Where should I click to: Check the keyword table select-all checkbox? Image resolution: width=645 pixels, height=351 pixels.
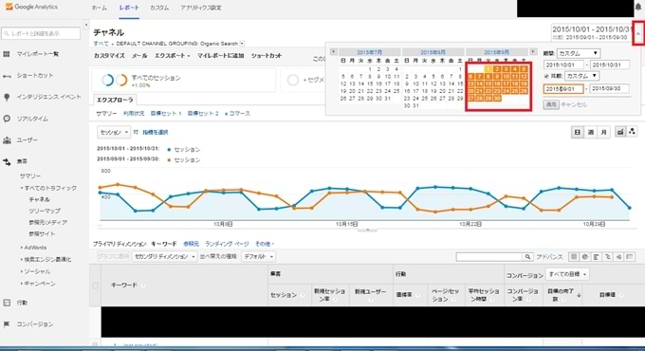point(96,286)
